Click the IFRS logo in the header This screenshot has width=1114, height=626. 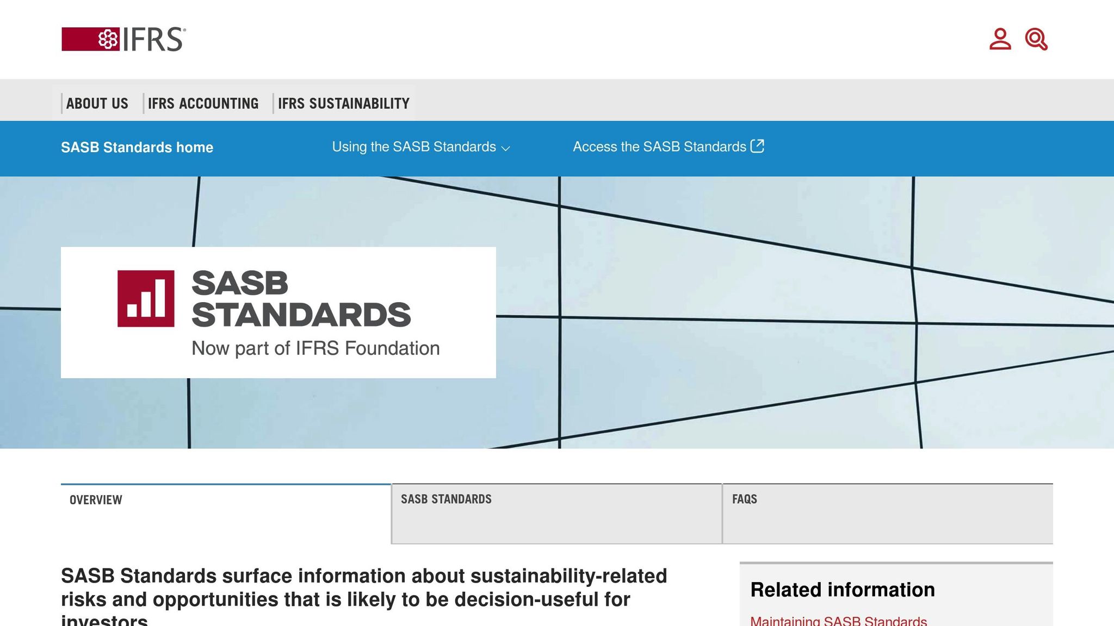pos(123,39)
